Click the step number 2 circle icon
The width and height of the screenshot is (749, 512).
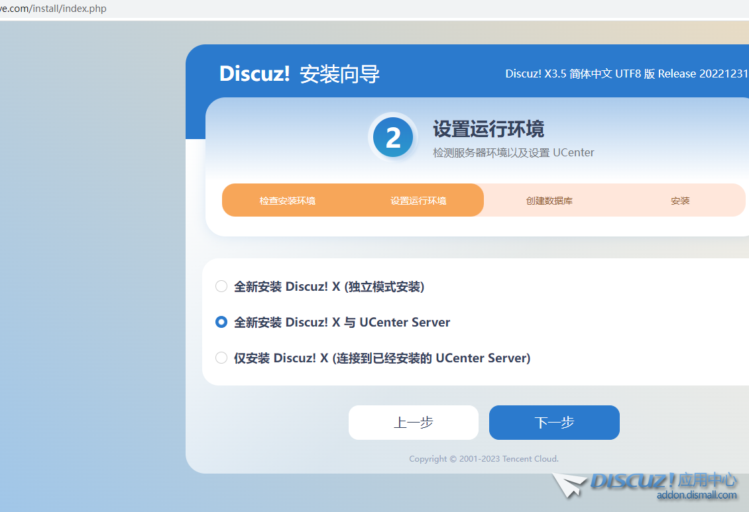tap(393, 138)
